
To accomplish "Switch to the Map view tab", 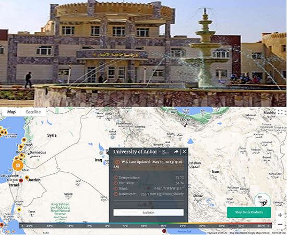I will tap(11, 112).
